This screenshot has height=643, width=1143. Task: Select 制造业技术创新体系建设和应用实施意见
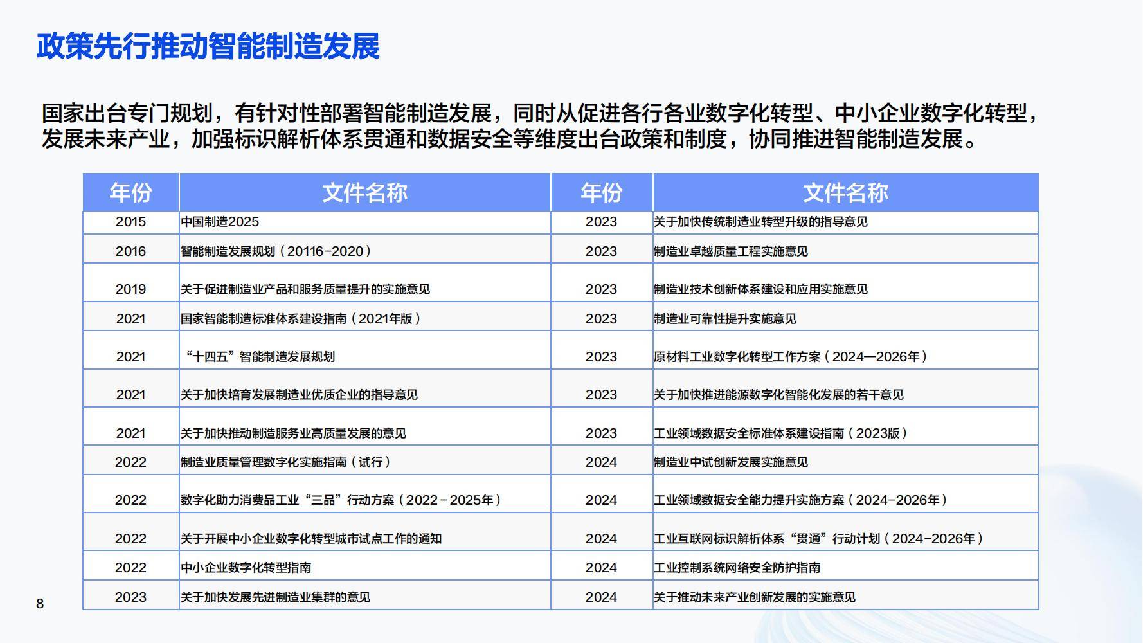pos(845,282)
